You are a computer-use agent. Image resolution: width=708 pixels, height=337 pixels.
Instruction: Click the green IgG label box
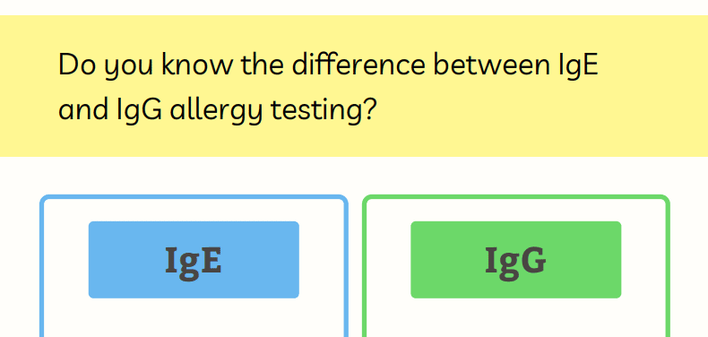[x=515, y=260]
